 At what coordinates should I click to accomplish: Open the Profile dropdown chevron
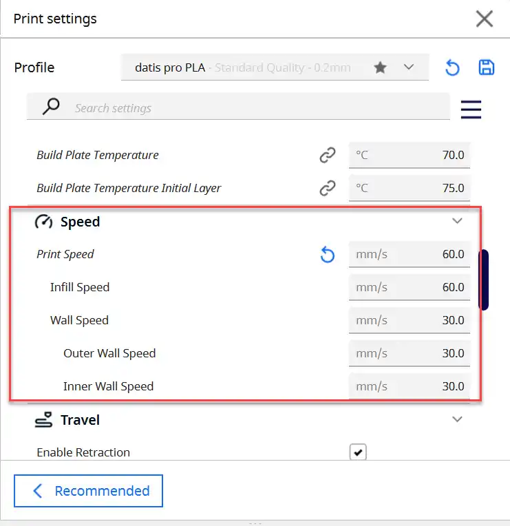408,67
